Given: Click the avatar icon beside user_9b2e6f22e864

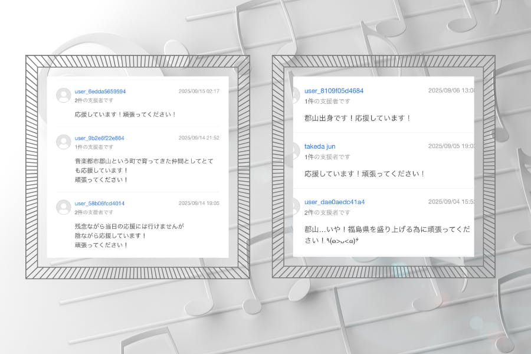Looking at the screenshot, I should click(64, 142).
